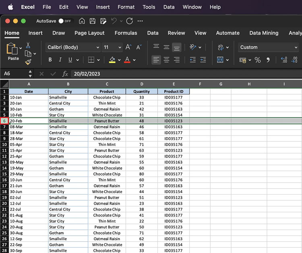Switch to the Page Layout tab
The image size is (302, 253).
pos(89,33)
